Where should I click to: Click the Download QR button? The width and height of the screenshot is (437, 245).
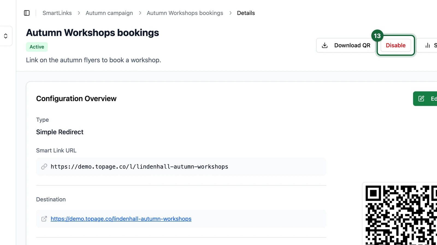click(346, 45)
